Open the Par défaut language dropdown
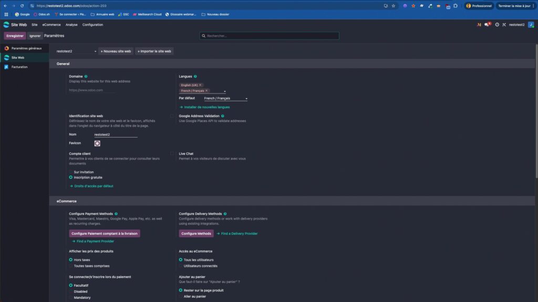538x302 pixels. pyautogui.click(x=225, y=99)
